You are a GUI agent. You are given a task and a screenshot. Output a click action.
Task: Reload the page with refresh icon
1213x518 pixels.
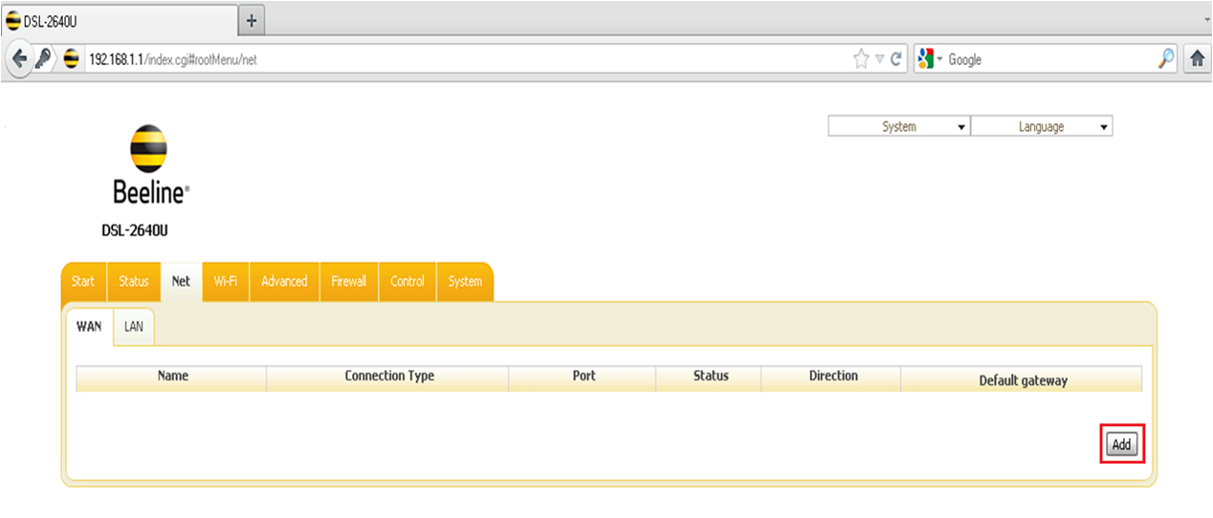coord(896,59)
